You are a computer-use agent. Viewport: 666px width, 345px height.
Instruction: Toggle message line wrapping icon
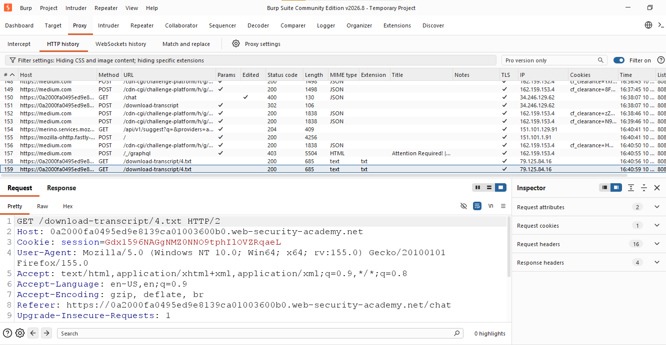tap(477, 206)
